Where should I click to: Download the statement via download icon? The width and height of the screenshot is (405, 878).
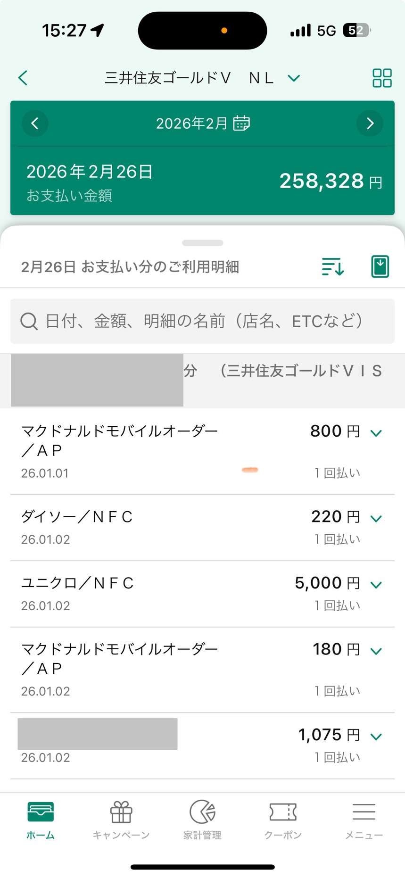380,266
